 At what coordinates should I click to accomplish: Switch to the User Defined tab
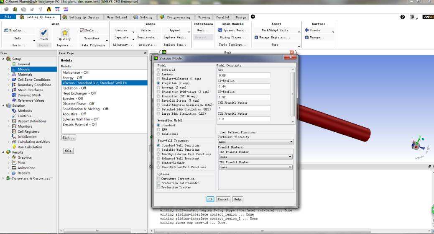pyautogui.click(x=117, y=17)
